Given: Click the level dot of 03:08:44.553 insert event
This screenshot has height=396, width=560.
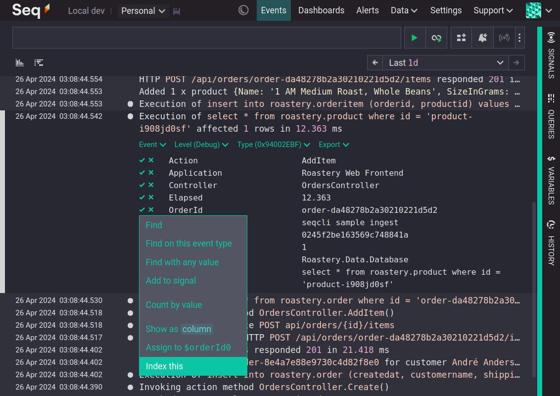Looking at the screenshot, I should (x=131, y=104).
